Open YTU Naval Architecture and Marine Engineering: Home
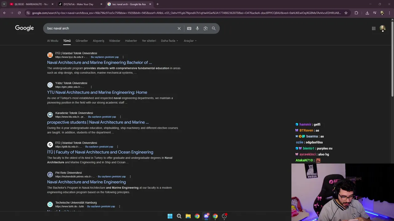Viewport: 394px width, 221px height. [x=97, y=92]
